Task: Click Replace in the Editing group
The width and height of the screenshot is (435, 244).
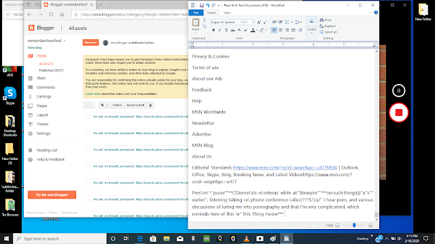Action: point(328,26)
